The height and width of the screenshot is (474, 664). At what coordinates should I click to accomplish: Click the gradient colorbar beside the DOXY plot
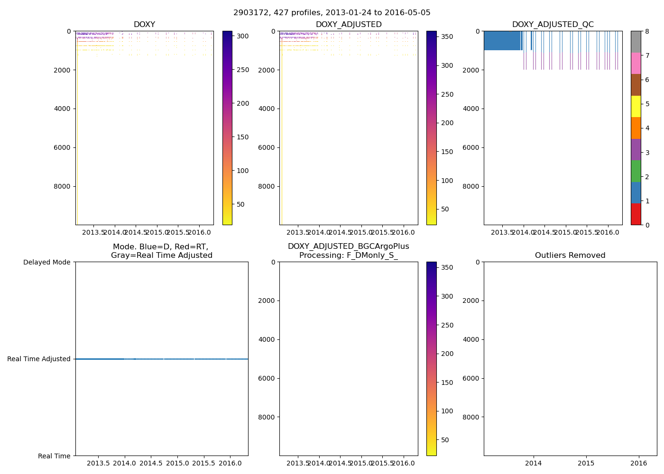coord(227,128)
